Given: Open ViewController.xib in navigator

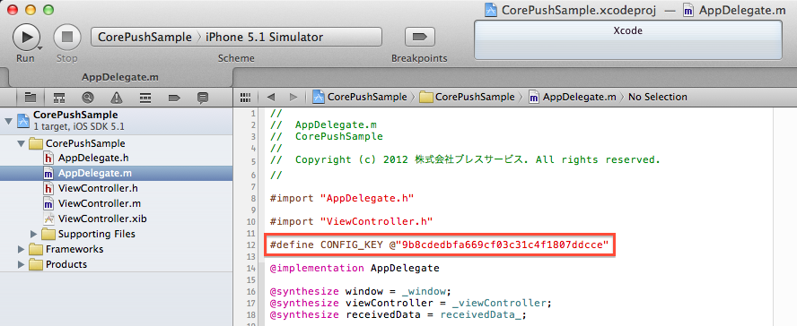Looking at the screenshot, I should [102, 219].
